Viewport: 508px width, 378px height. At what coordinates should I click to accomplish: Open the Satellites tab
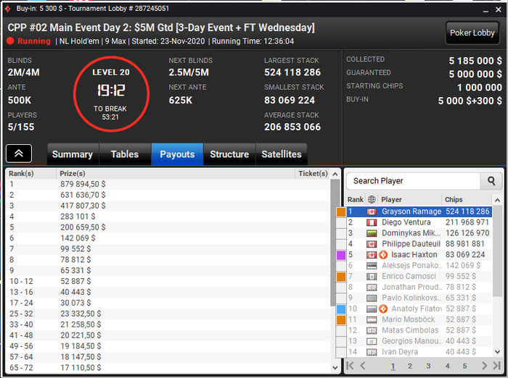[x=282, y=154]
